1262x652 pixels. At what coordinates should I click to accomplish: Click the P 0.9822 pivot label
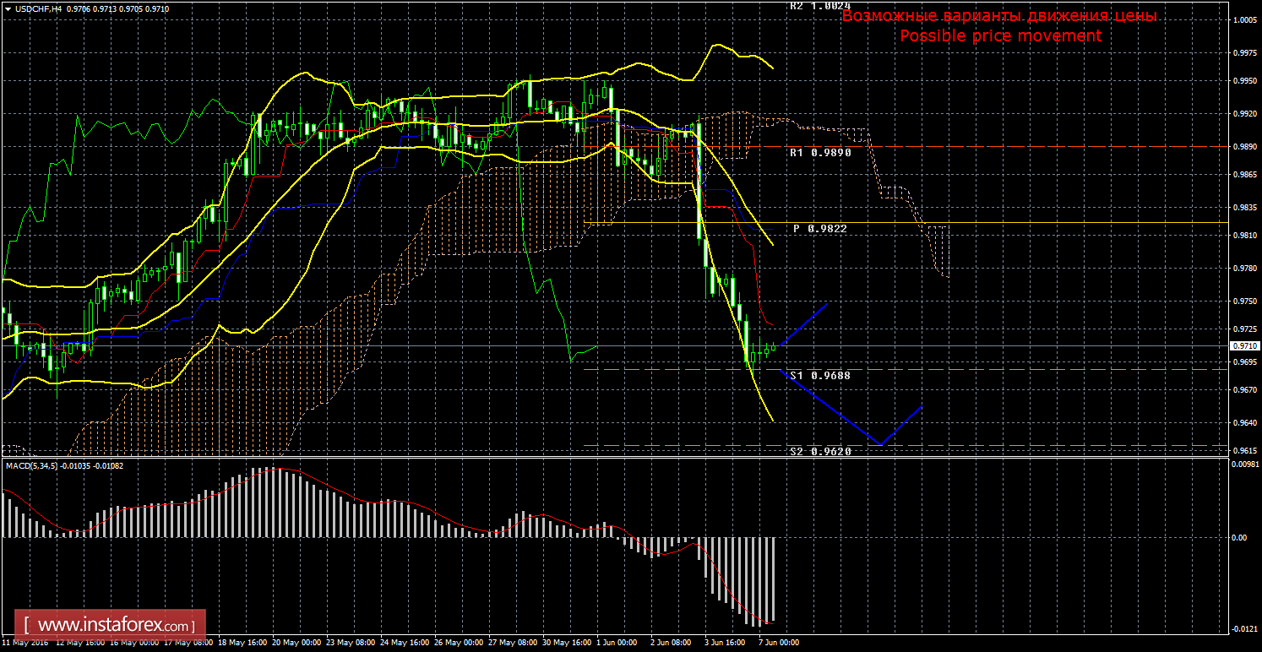tap(819, 229)
